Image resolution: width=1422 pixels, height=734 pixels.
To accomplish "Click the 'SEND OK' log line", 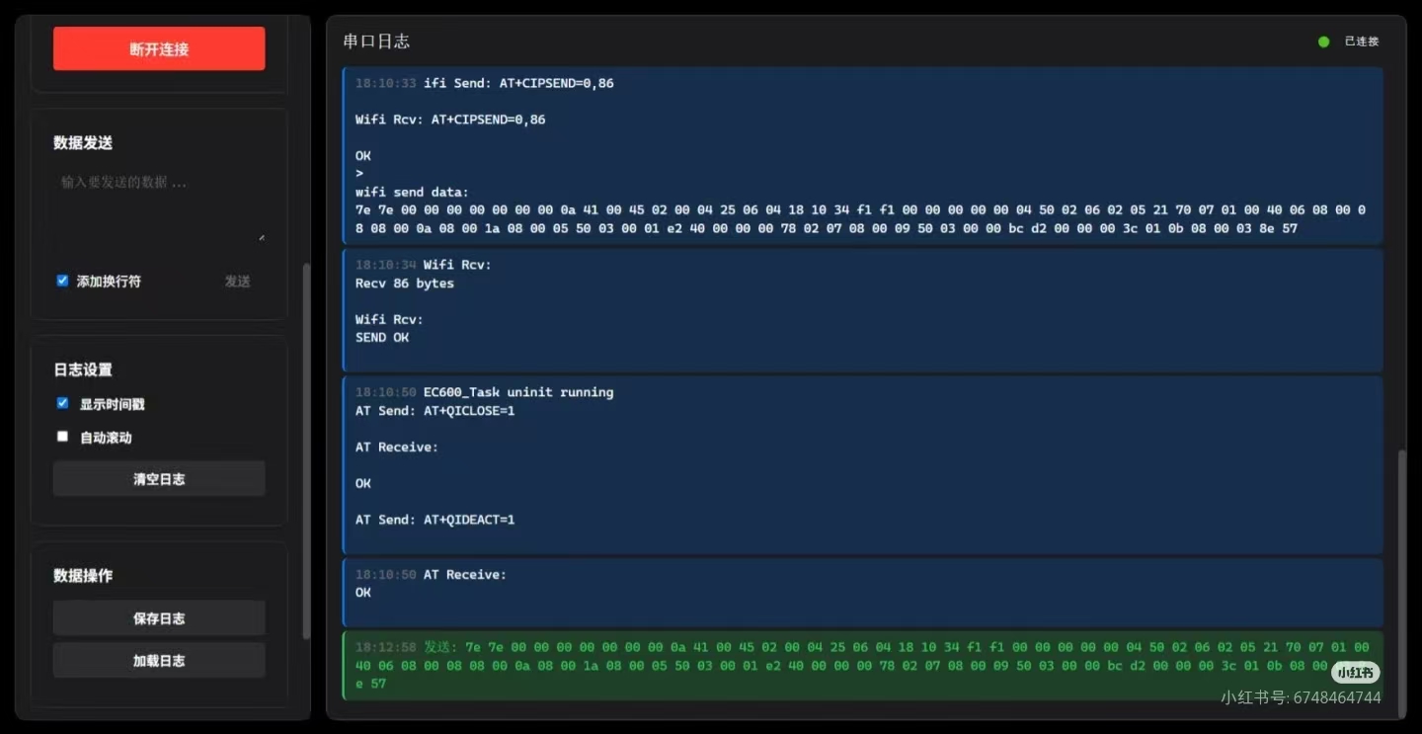I will (x=382, y=337).
